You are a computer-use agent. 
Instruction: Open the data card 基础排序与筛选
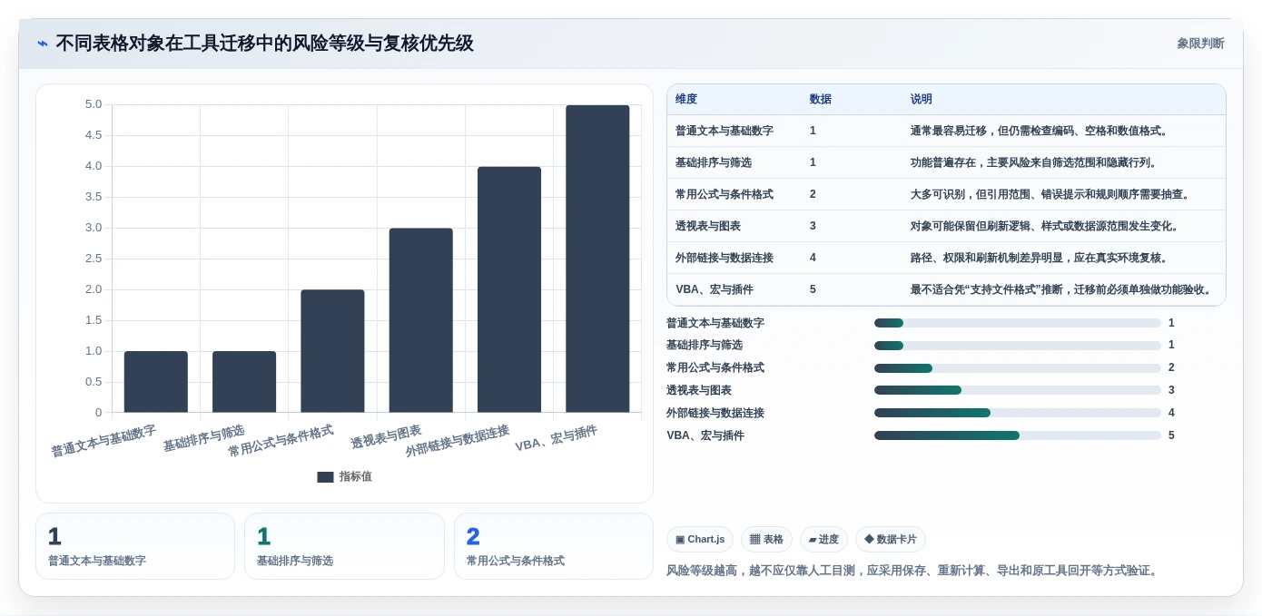[344, 546]
